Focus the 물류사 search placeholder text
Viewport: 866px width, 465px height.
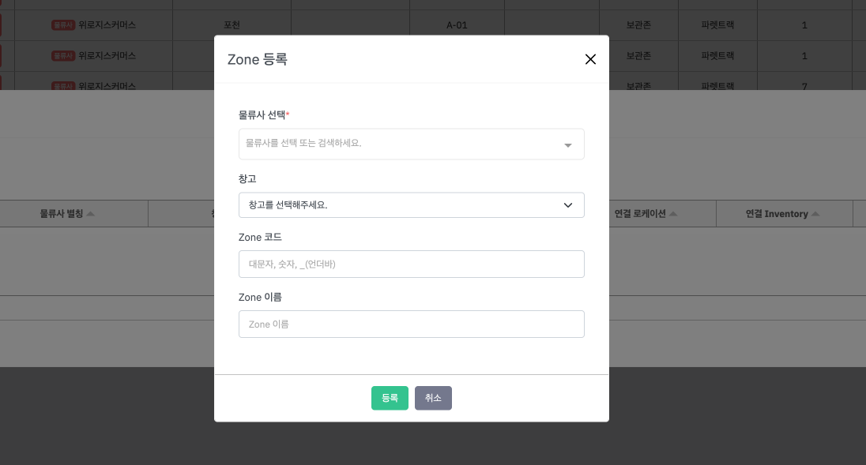[303, 144]
